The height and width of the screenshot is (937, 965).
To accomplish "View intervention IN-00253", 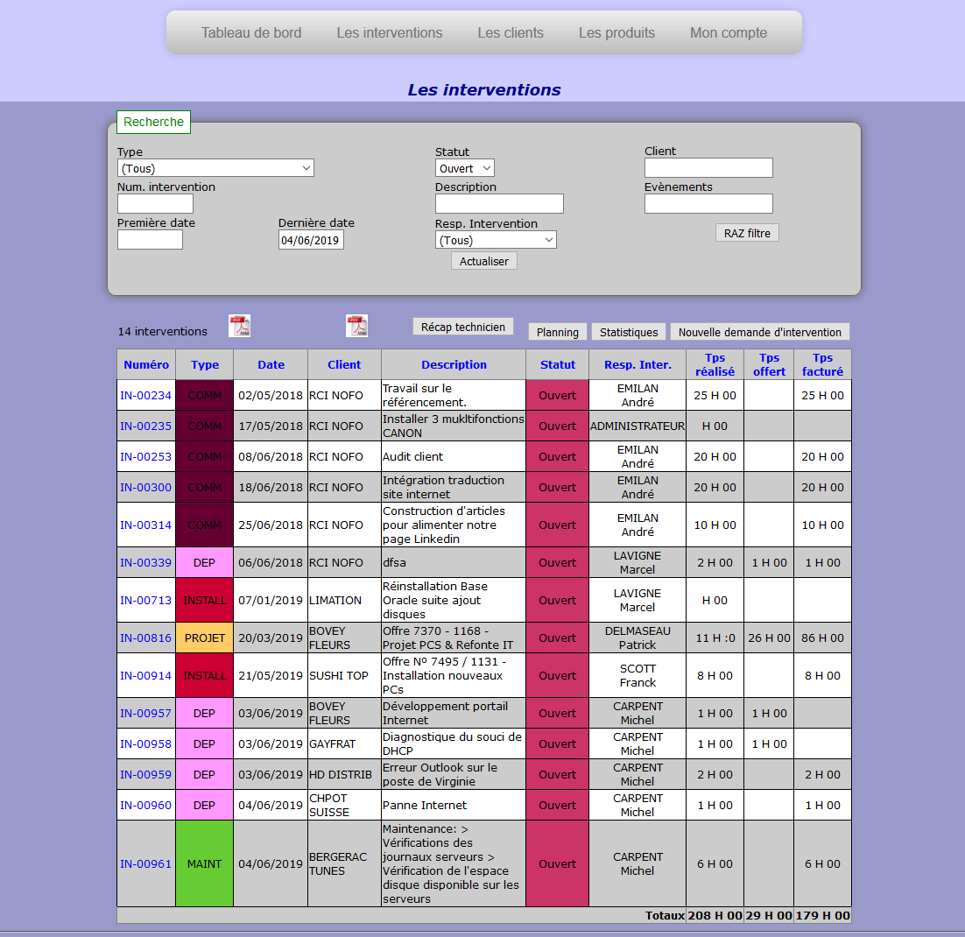I will click(146, 457).
